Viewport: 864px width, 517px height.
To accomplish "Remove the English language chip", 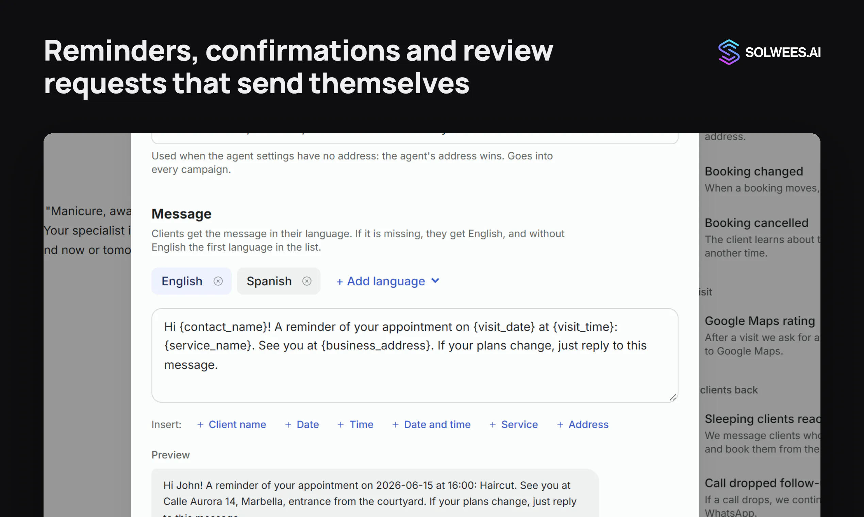I will click(218, 281).
